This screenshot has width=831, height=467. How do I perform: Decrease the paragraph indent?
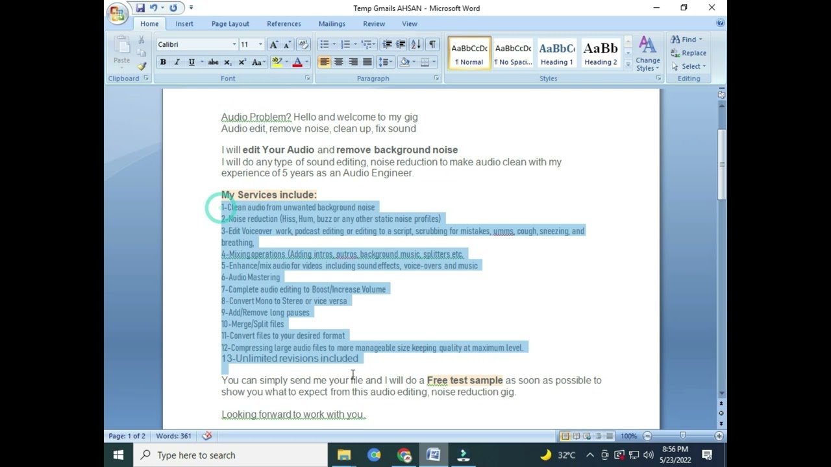pos(387,44)
